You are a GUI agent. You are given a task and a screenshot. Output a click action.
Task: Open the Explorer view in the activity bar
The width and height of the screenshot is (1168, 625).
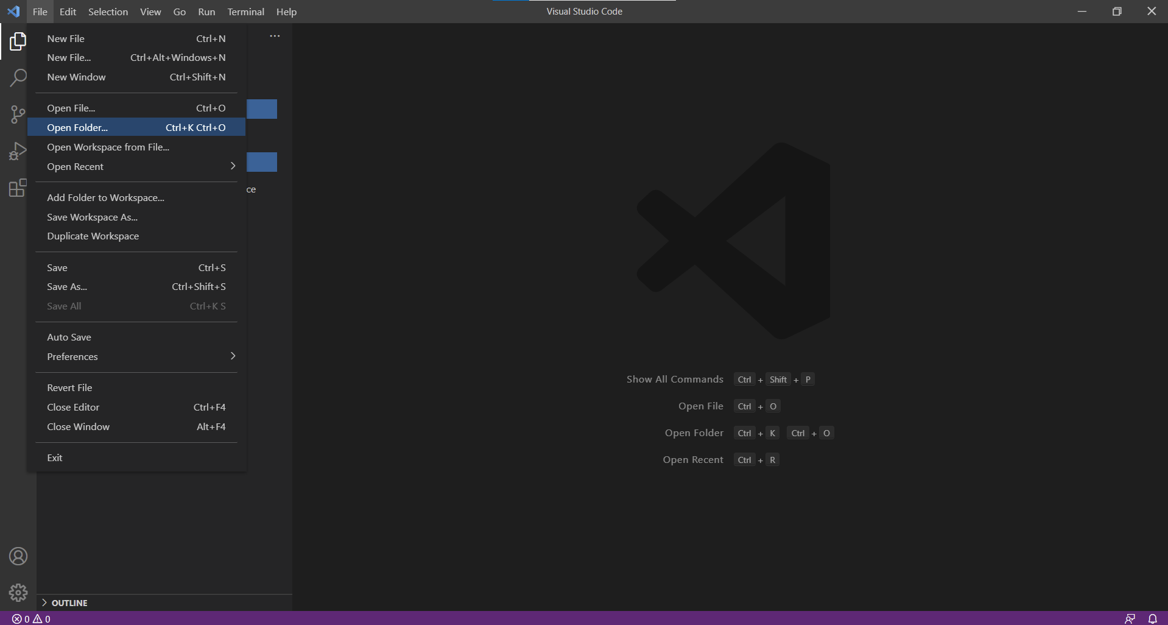click(18, 41)
